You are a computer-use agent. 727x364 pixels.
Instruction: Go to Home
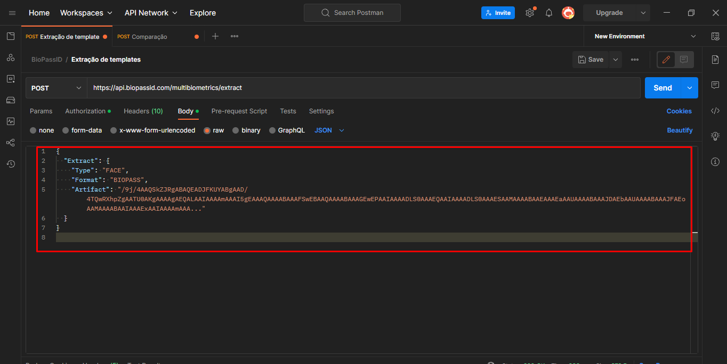pyautogui.click(x=39, y=13)
